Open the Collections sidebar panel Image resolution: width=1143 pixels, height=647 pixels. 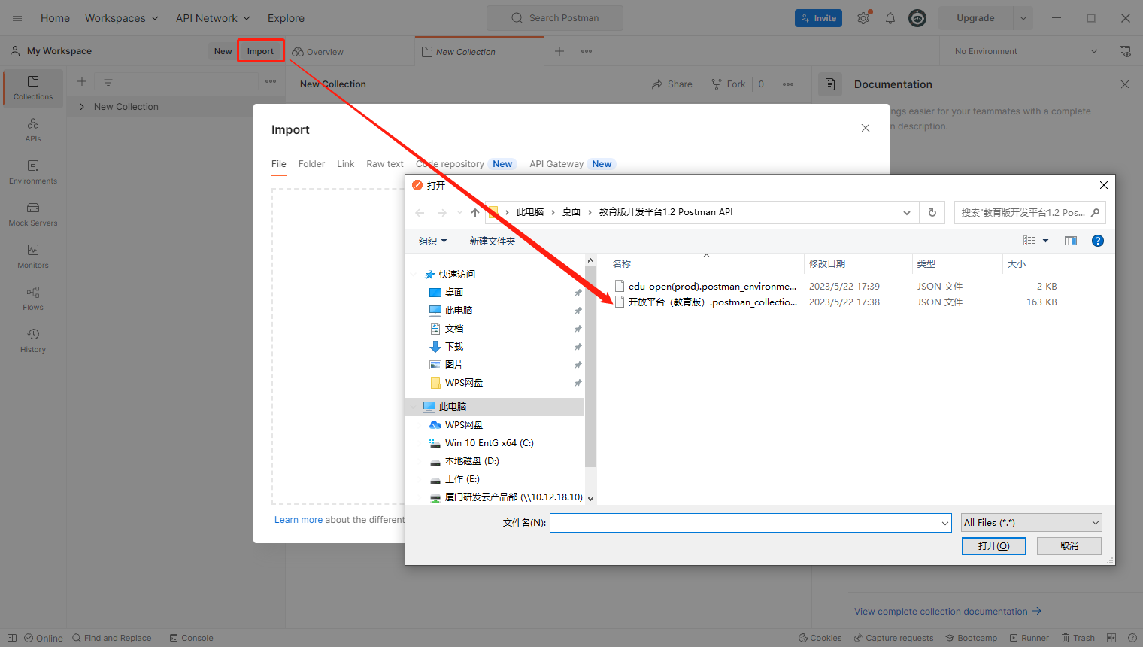point(33,88)
